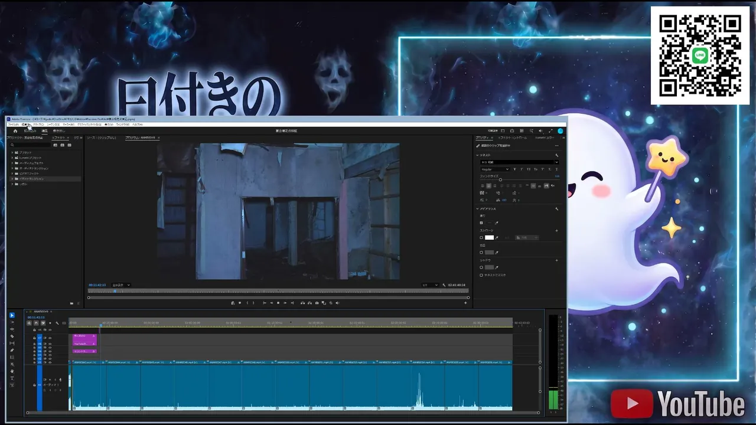Toggle the lock on the A1 audio track
This screenshot has width=756, height=425.
pyautogui.click(x=34, y=385)
